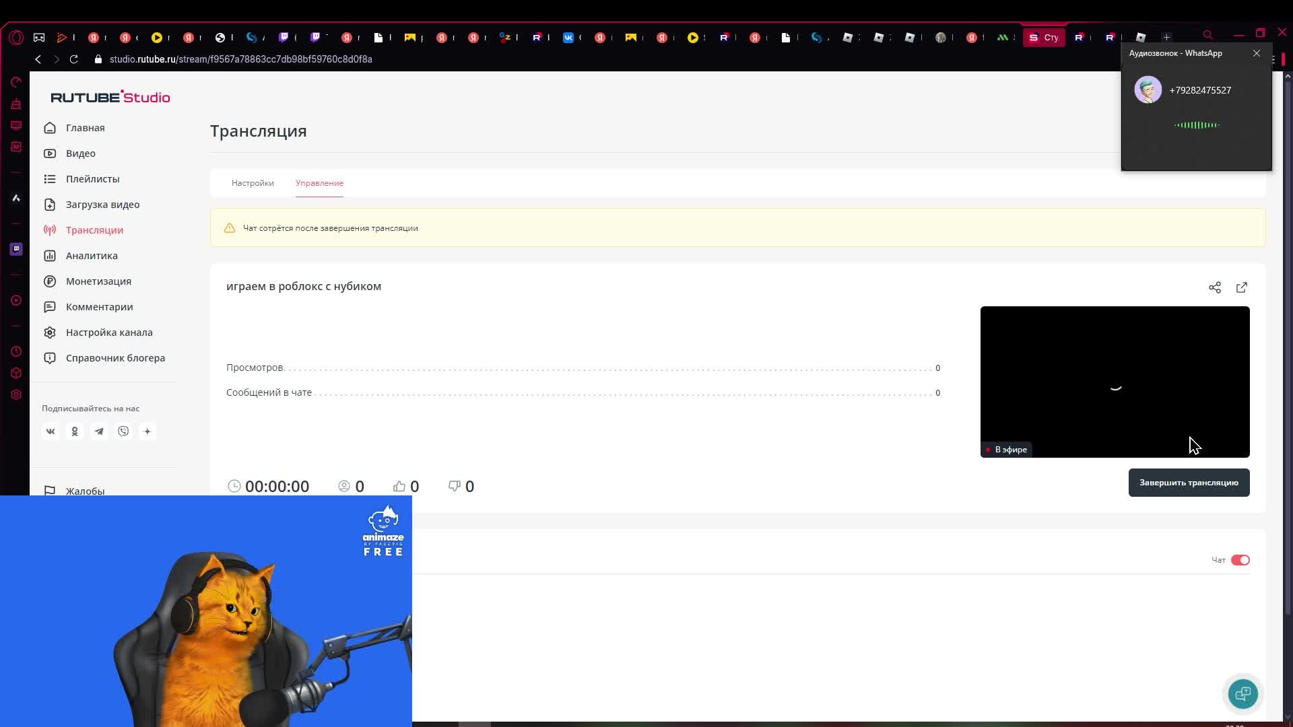The image size is (1293, 727).
Task: Open stream in new window icon
Action: pyautogui.click(x=1242, y=287)
